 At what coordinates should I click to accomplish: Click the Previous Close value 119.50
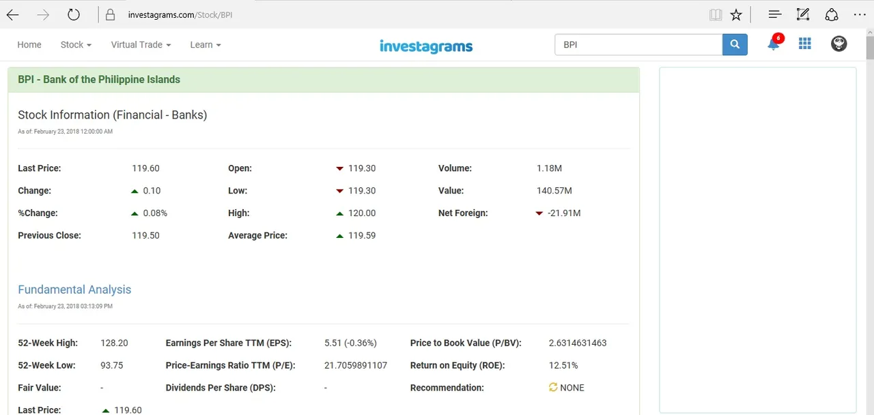[145, 236]
